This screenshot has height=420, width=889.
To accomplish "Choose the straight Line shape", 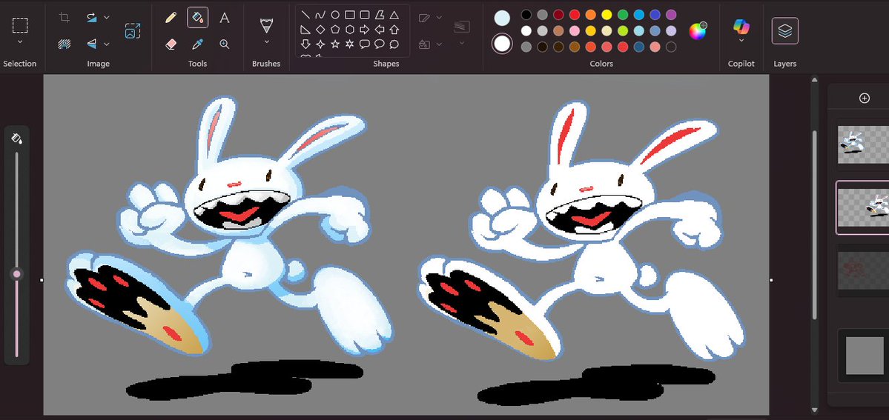I will [305, 15].
